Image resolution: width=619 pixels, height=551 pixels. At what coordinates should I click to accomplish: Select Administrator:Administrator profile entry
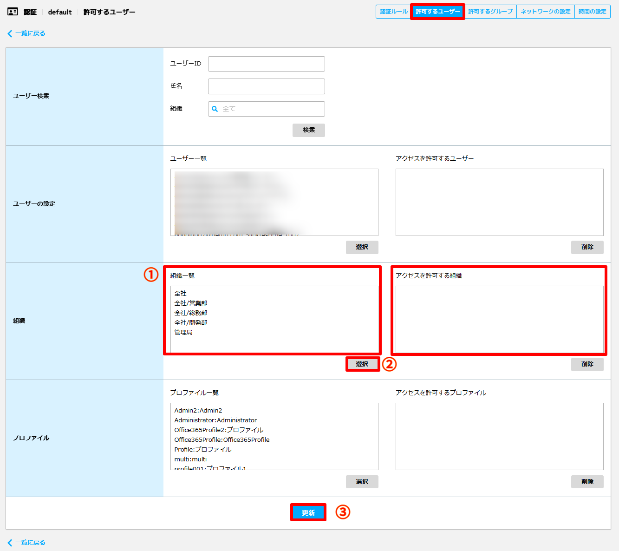tap(215, 420)
